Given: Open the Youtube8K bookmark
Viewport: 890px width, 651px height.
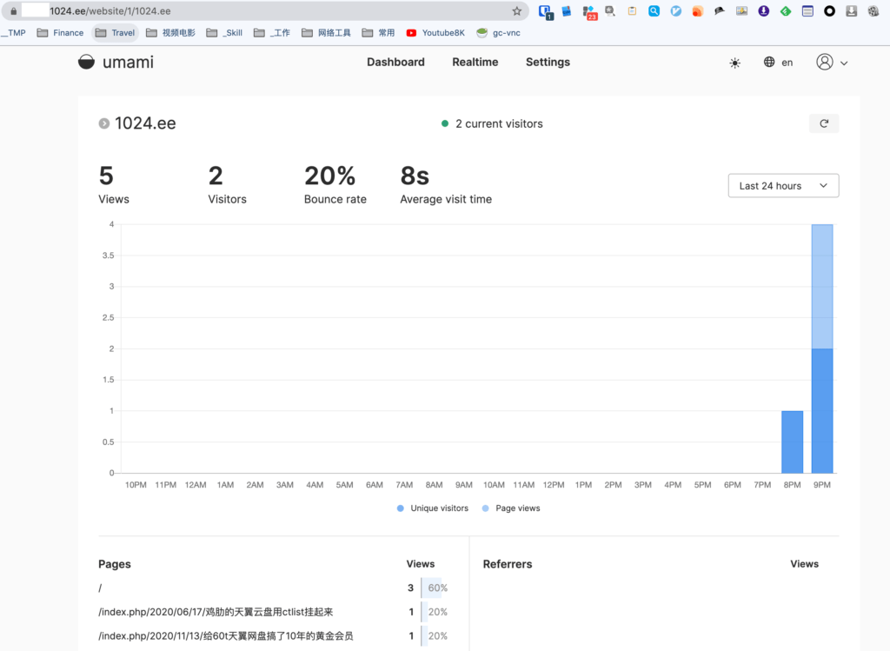Looking at the screenshot, I should [435, 33].
